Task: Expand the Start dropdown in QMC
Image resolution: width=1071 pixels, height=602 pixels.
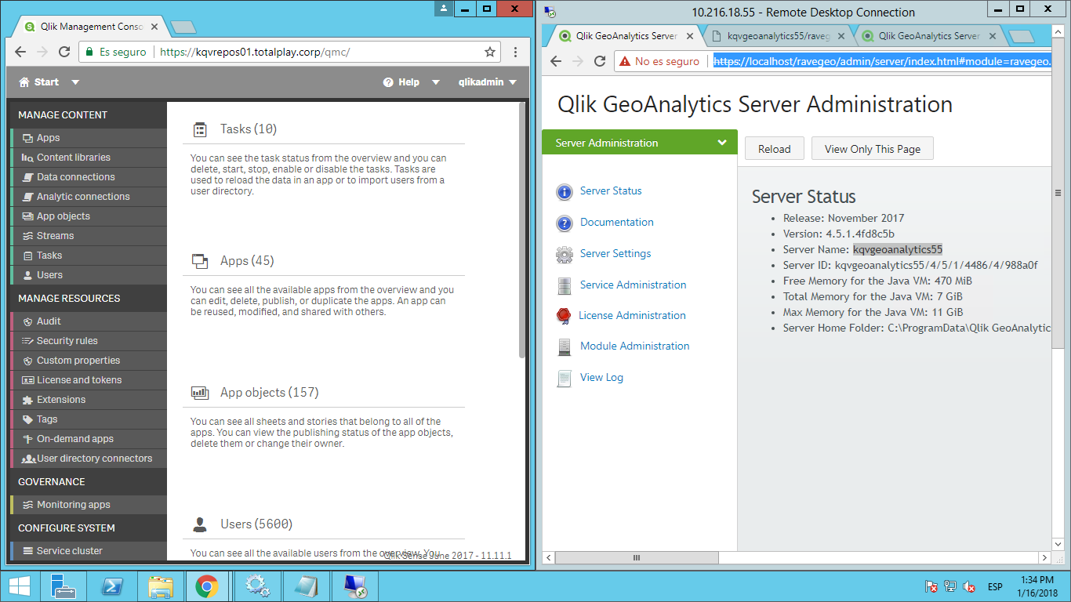Action: click(x=75, y=82)
